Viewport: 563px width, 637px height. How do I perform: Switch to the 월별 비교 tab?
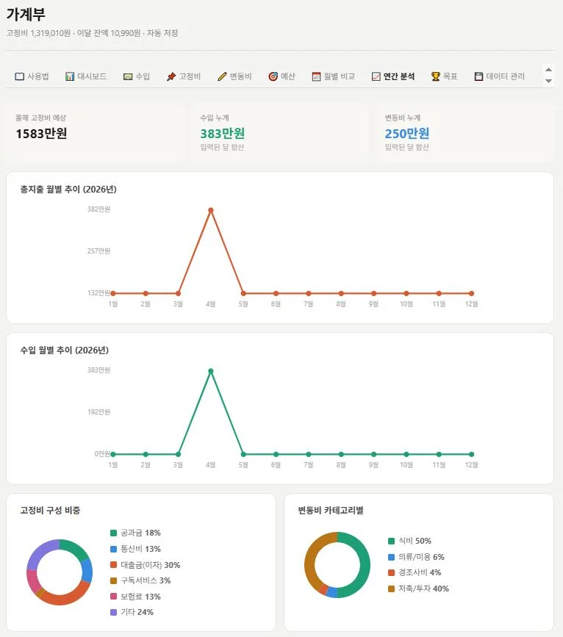click(x=334, y=76)
